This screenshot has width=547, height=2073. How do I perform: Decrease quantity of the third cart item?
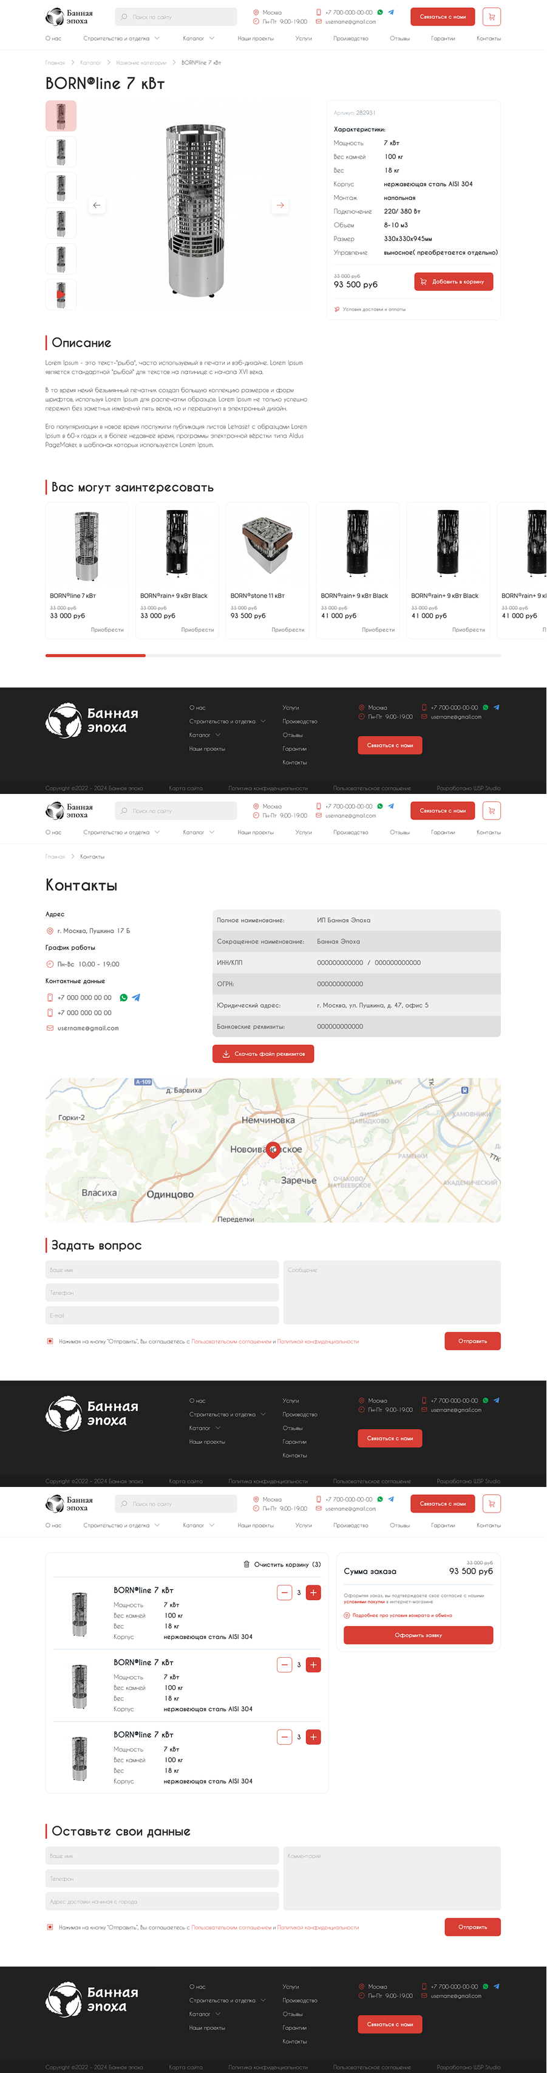(x=284, y=1737)
